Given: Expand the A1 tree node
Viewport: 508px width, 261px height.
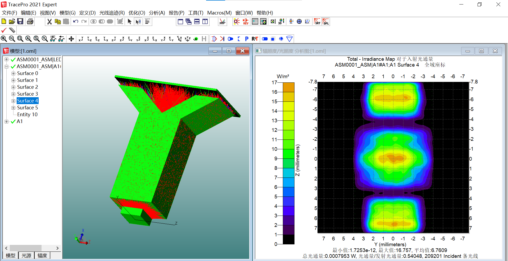Looking at the screenshot, I should point(7,122).
